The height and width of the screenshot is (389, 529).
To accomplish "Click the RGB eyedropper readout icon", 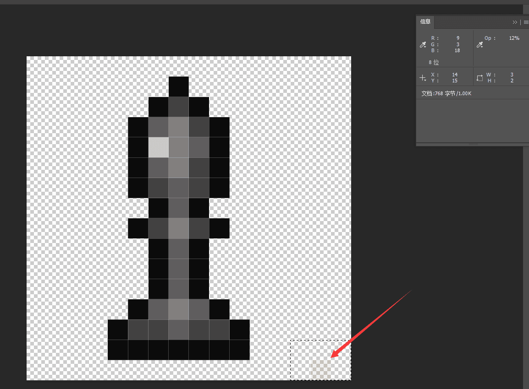I will pyautogui.click(x=423, y=45).
